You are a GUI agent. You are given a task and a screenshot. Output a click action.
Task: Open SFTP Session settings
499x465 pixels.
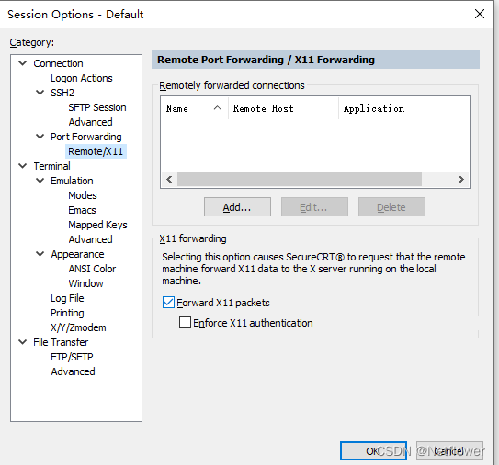[x=97, y=107]
